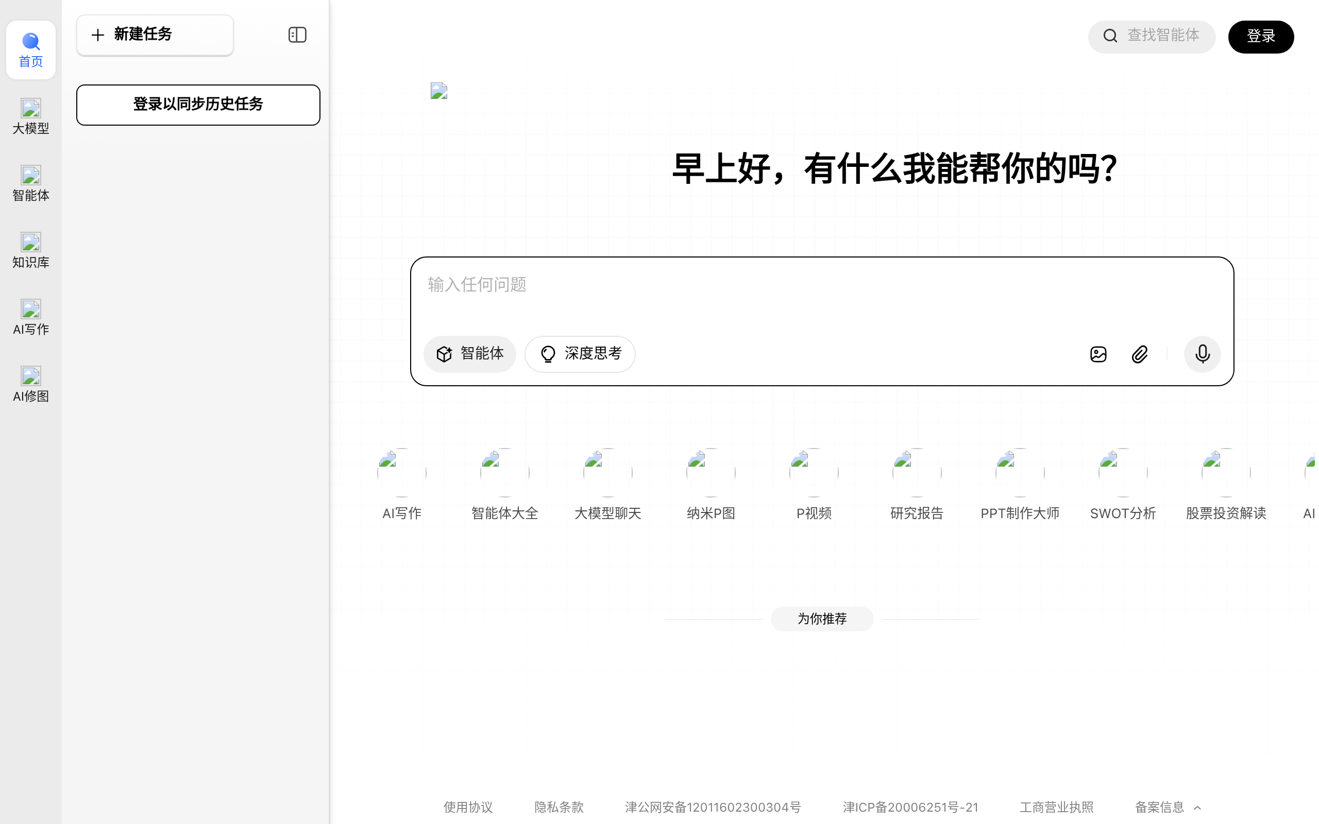Select 首页 in the left sidebar

pos(30,50)
